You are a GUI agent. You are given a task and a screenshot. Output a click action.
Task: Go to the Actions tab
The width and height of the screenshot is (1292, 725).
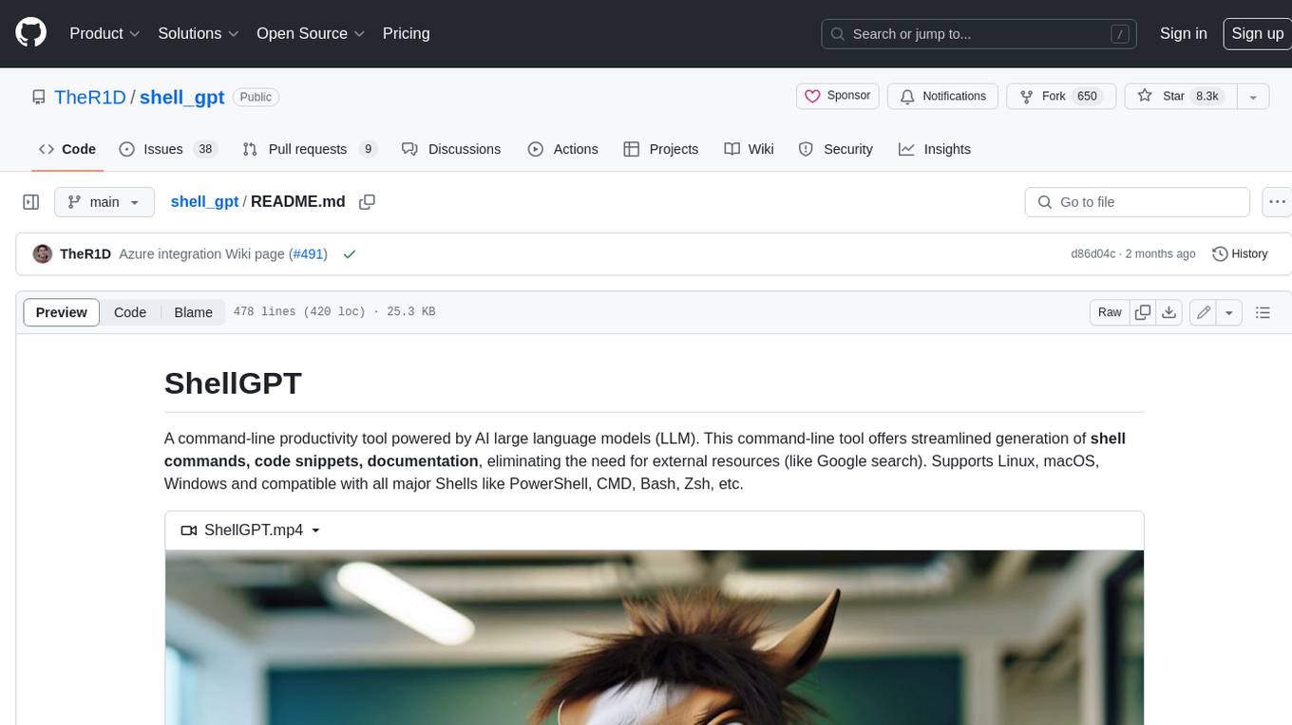tap(562, 149)
